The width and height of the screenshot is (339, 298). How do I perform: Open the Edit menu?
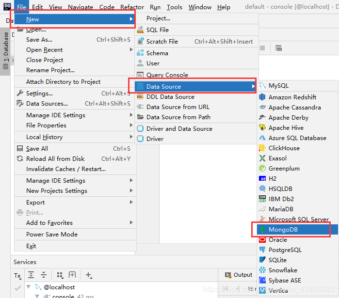37,7
